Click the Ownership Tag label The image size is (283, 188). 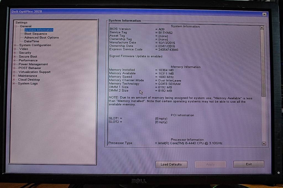(x=120, y=39)
